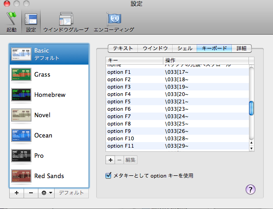Viewport: 273px width, 209px height.
Task: Remove selected profile with minus button
Action: tap(31, 193)
